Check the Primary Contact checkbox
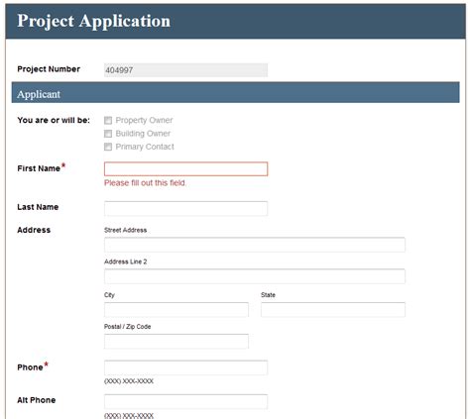 coord(108,147)
